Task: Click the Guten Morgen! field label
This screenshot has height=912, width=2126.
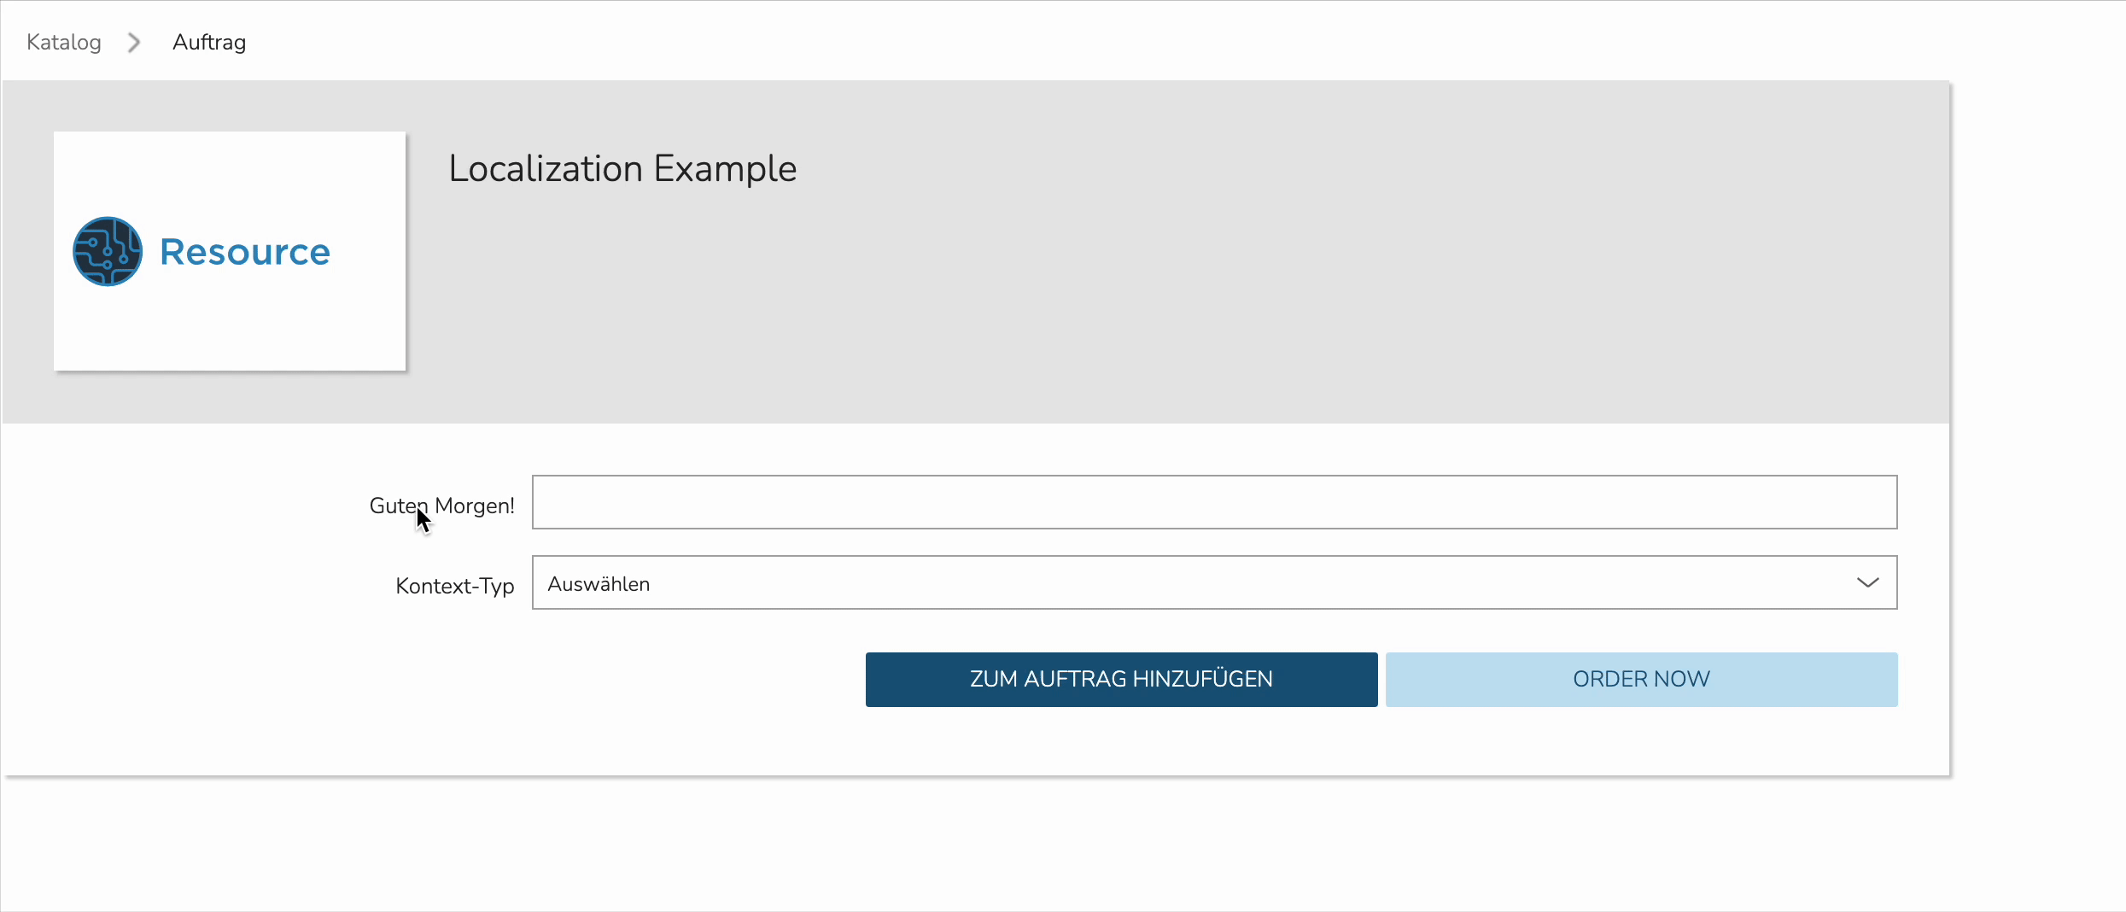Action: (441, 506)
